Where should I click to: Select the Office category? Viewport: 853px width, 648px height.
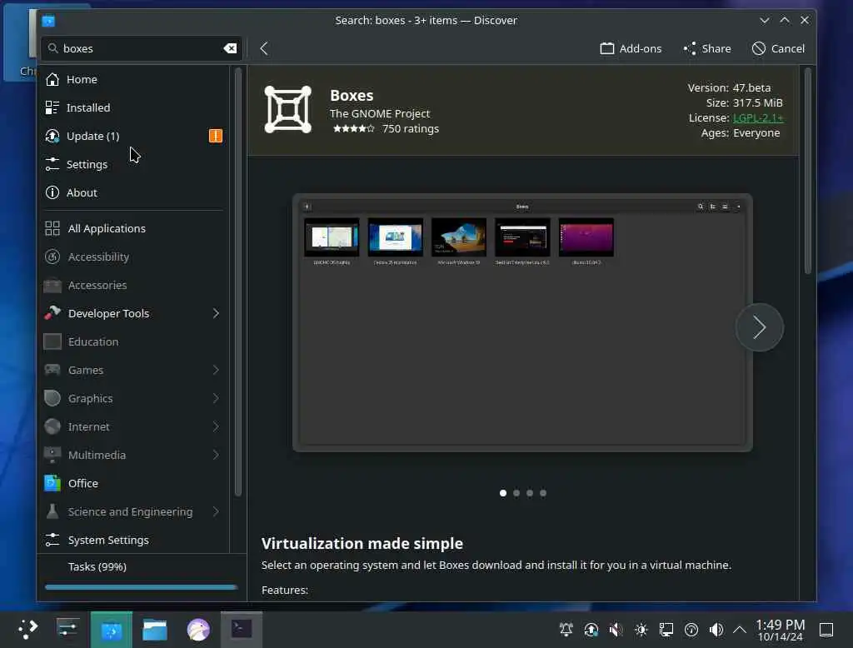point(134,483)
